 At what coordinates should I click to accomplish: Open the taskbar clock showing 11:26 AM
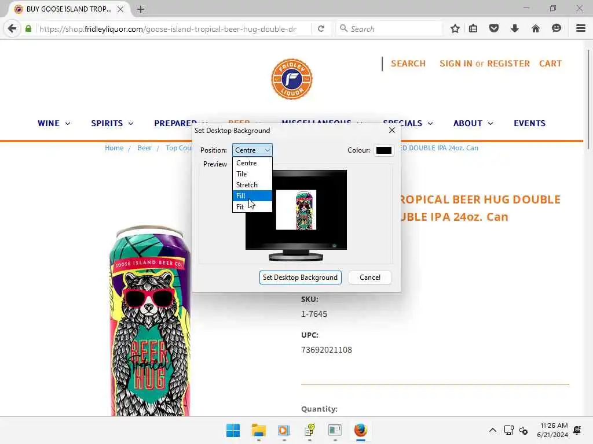click(552, 430)
